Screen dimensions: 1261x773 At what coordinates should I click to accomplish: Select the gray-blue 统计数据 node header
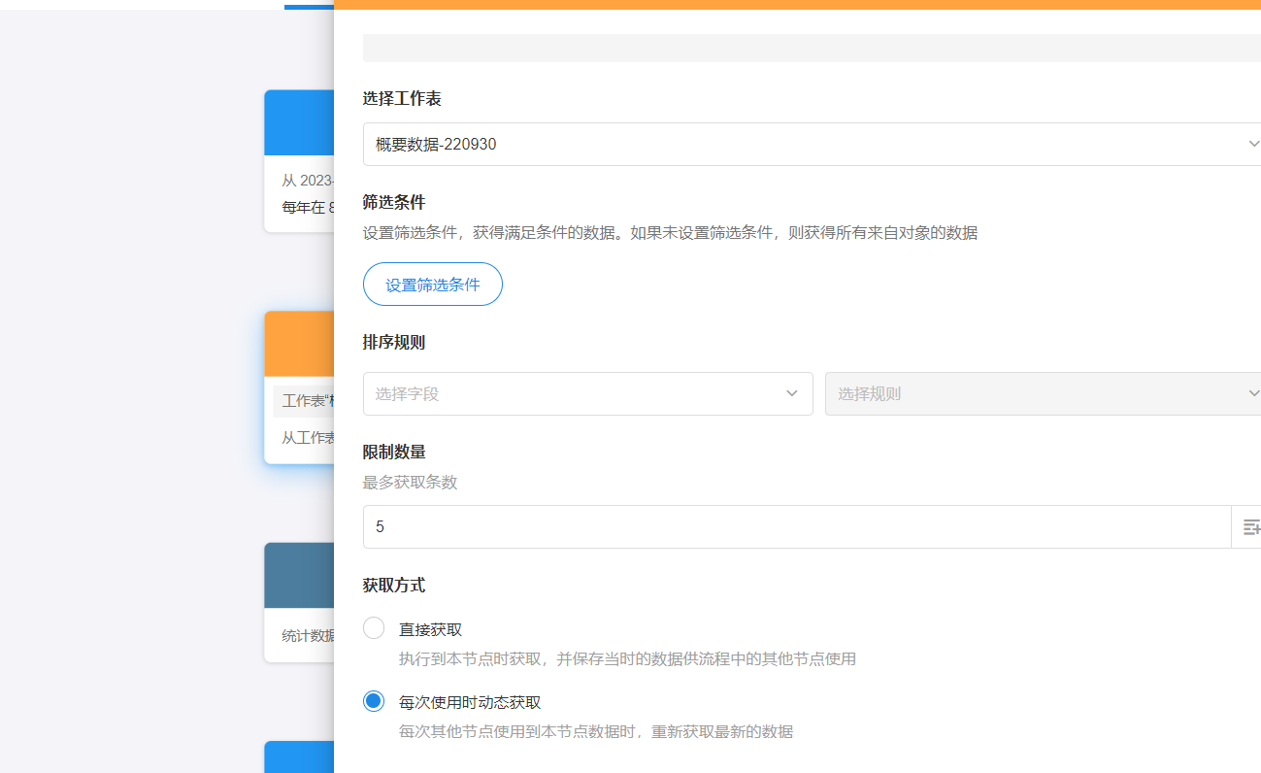coord(299,575)
